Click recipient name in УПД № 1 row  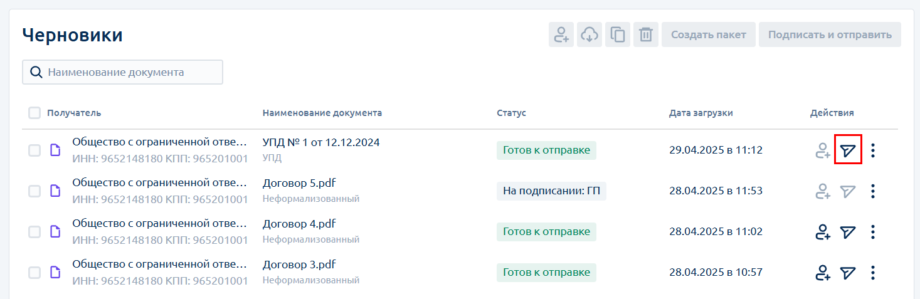click(159, 142)
